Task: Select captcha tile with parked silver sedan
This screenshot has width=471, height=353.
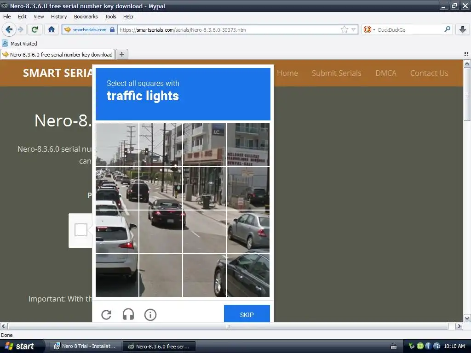Action: [248, 232]
